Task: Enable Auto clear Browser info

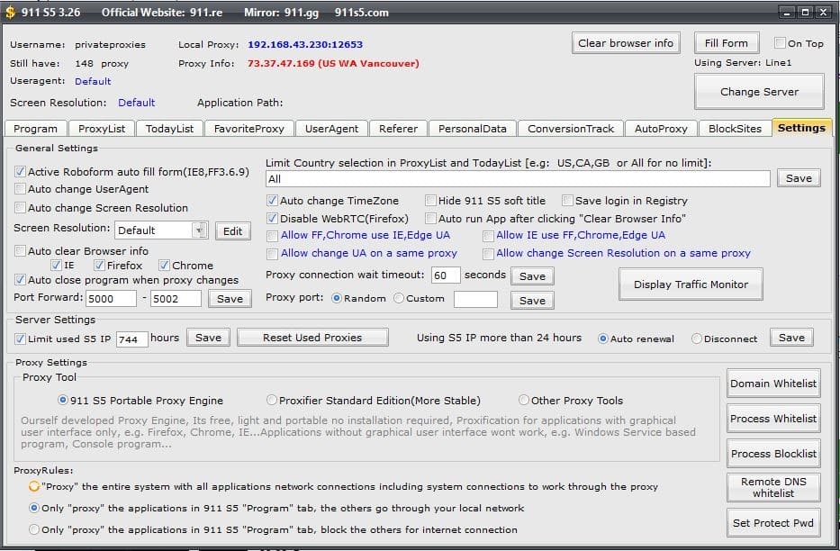Action: tap(21, 250)
